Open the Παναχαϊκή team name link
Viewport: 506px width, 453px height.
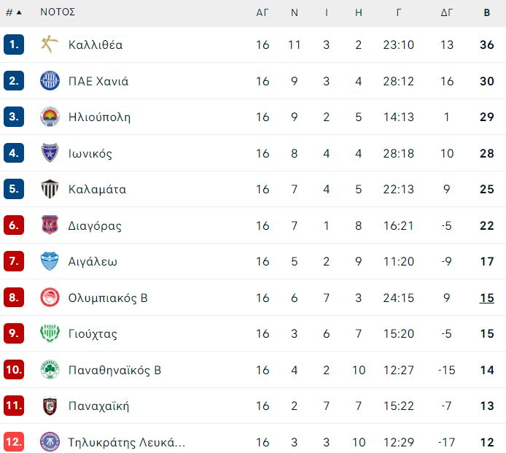[98, 406]
